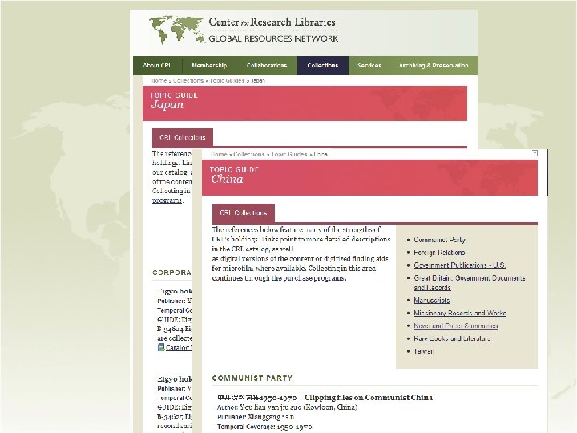Select CRL Collections tab on the China page
The width and height of the screenshot is (577, 433).
pos(244,212)
